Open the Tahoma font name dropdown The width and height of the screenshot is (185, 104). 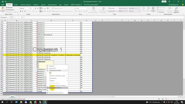tap(29, 8)
